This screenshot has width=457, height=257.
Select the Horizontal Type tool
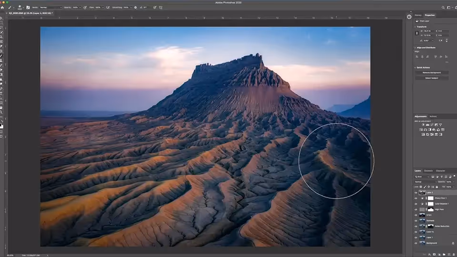click(2, 93)
